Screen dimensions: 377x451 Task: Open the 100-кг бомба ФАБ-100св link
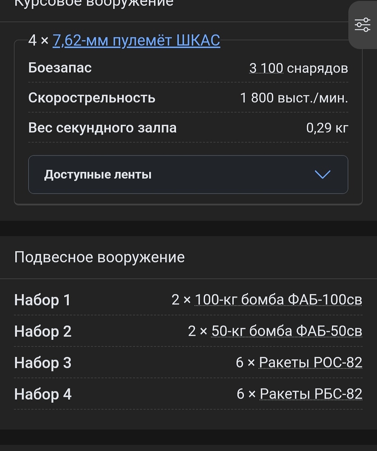pos(278,299)
